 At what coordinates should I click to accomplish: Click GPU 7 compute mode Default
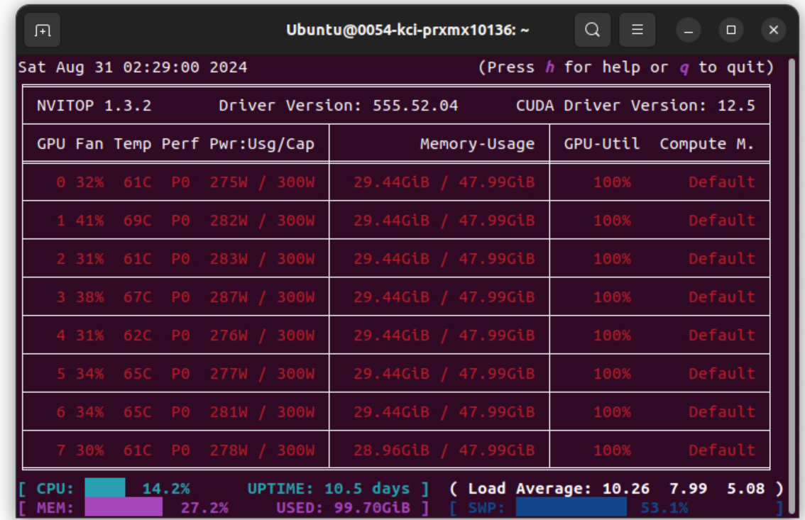[722, 450]
